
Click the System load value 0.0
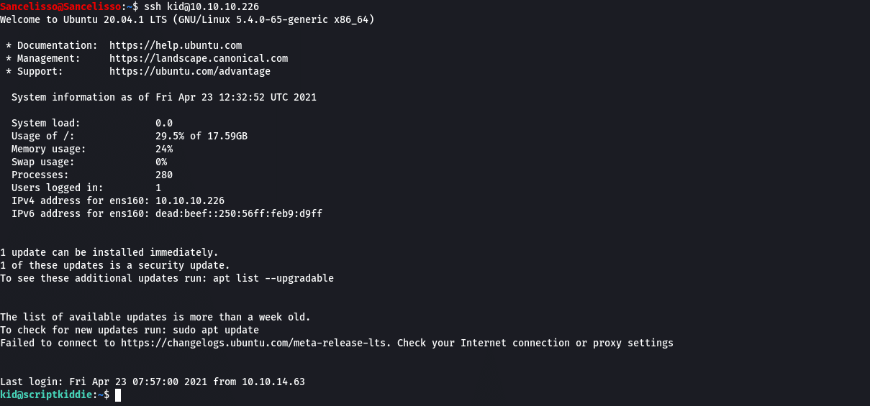[164, 123]
